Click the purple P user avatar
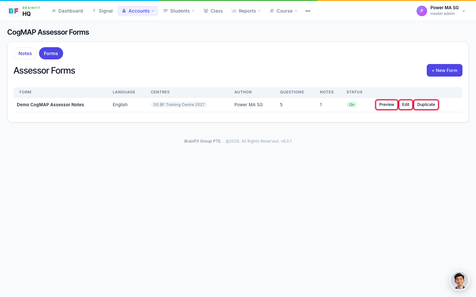Viewport: 476px width, 297px height. tap(422, 11)
